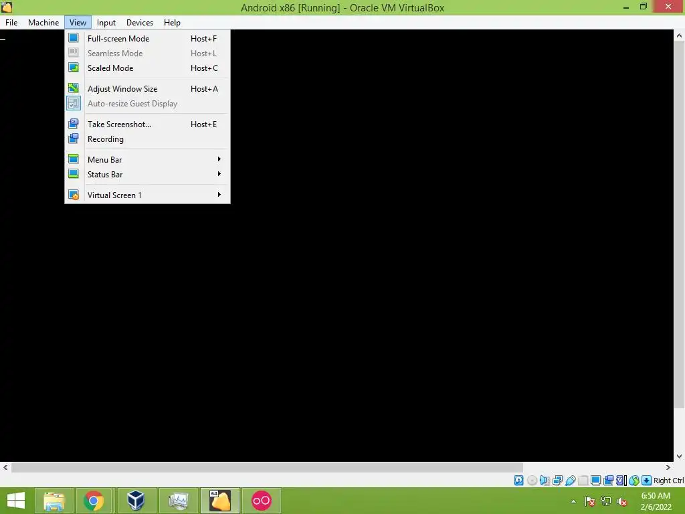Click the Right Ctrl host key label
Viewport: 685px width, 514px height.
(x=668, y=481)
